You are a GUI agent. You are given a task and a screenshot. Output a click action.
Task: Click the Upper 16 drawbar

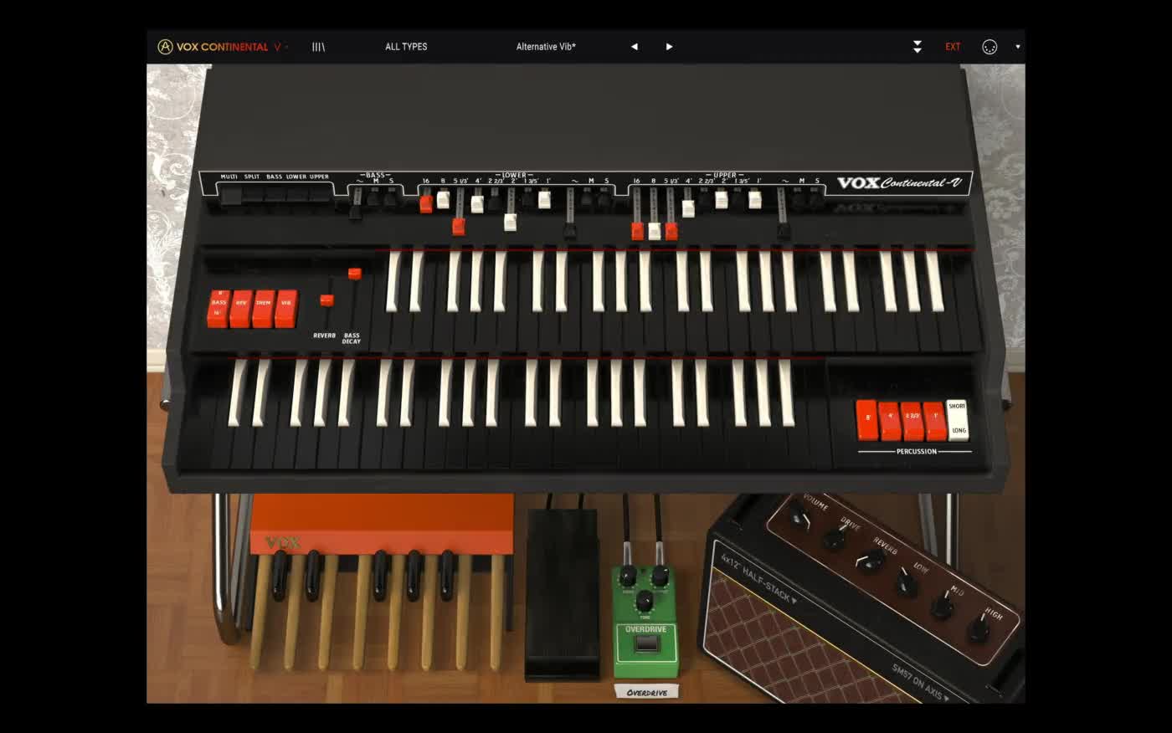637,231
